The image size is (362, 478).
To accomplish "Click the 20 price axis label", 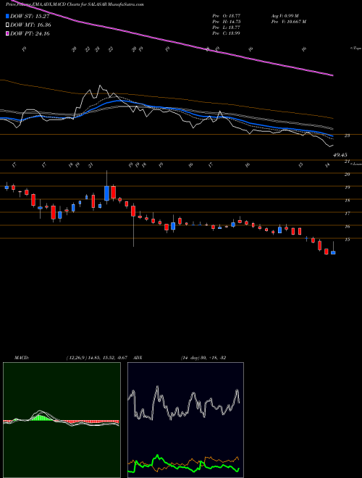I will click(347, 175).
